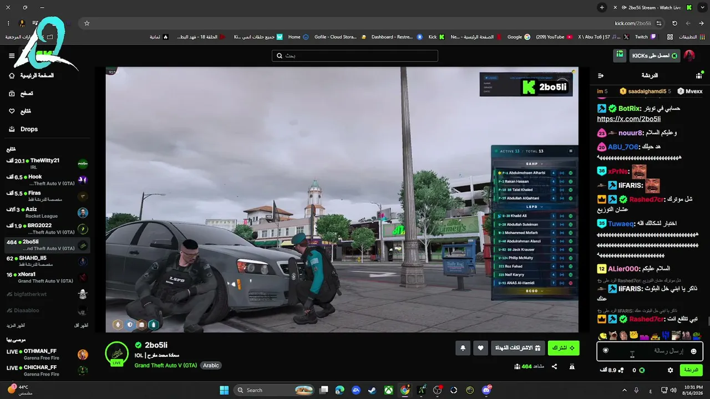The image size is (710, 399).
Task: Click the green chat send button
Action: [691, 370]
